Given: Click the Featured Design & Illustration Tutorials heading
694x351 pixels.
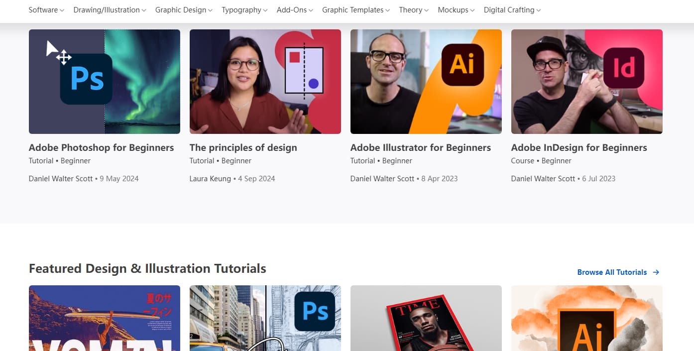Looking at the screenshot, I should click(147, 269).
